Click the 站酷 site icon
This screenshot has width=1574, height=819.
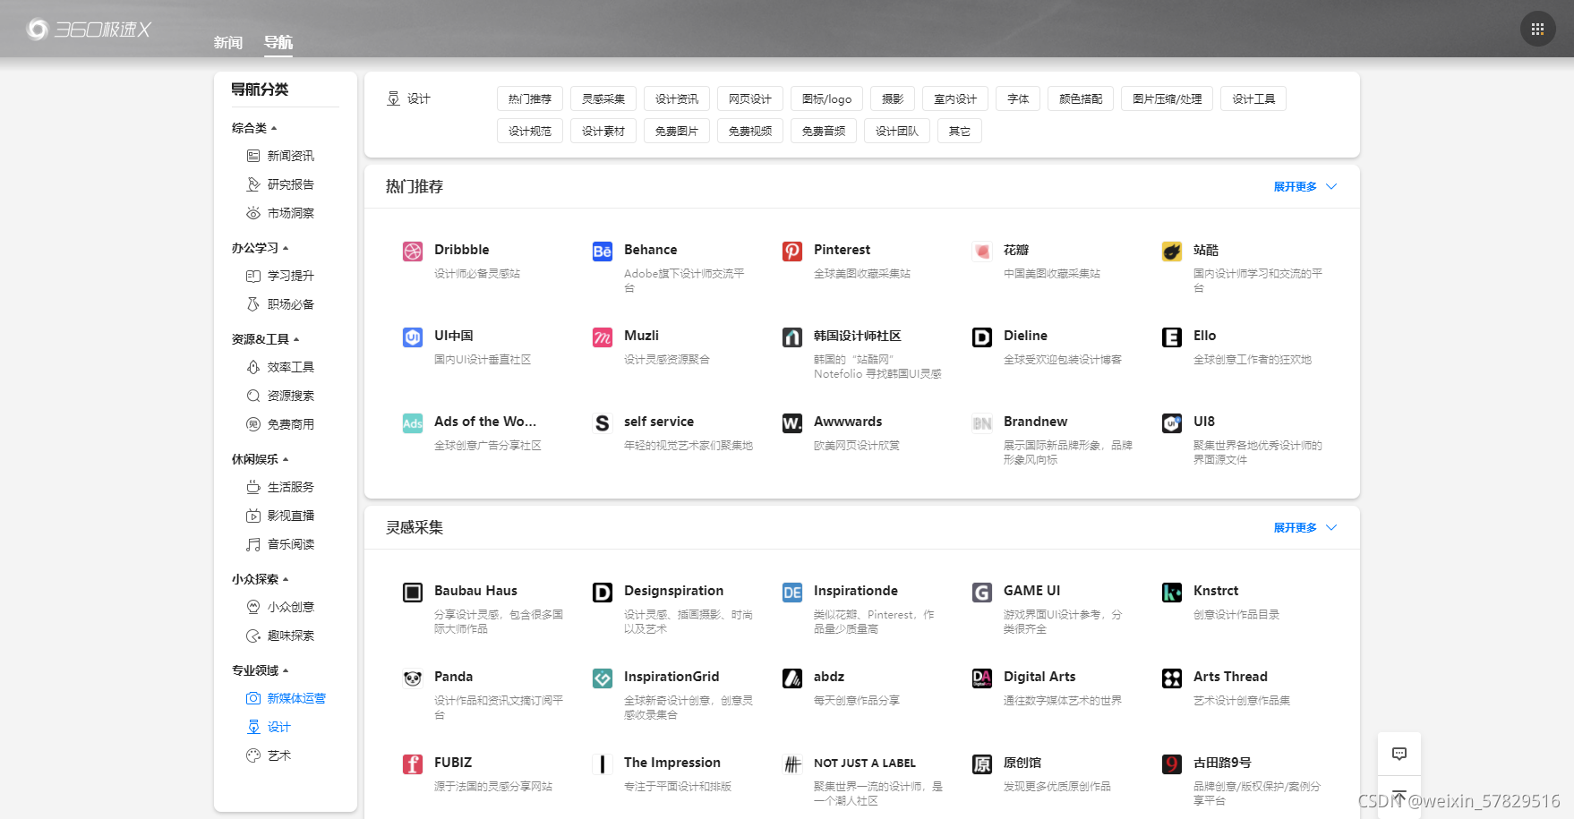point(1172,252)
